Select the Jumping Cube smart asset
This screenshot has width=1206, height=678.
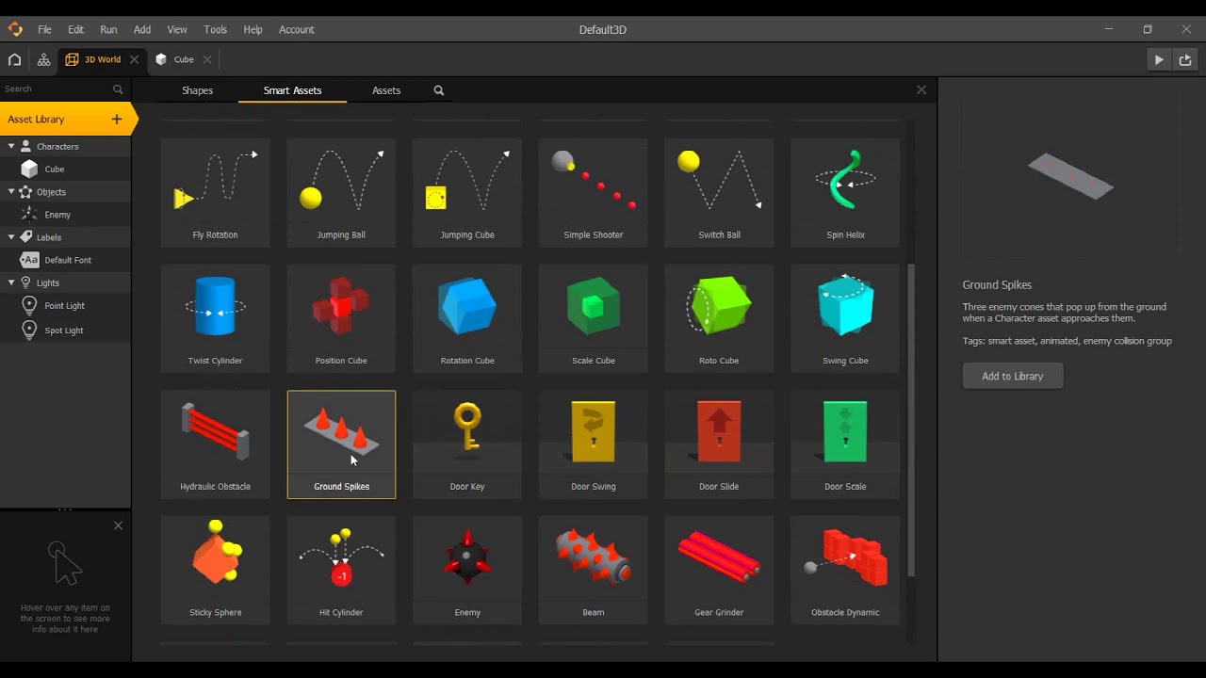click(x=467, y=192)
